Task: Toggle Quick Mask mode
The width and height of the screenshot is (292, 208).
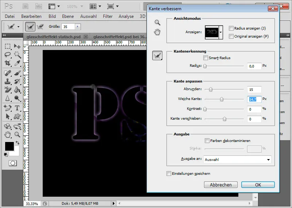Action: pos(13,163)
